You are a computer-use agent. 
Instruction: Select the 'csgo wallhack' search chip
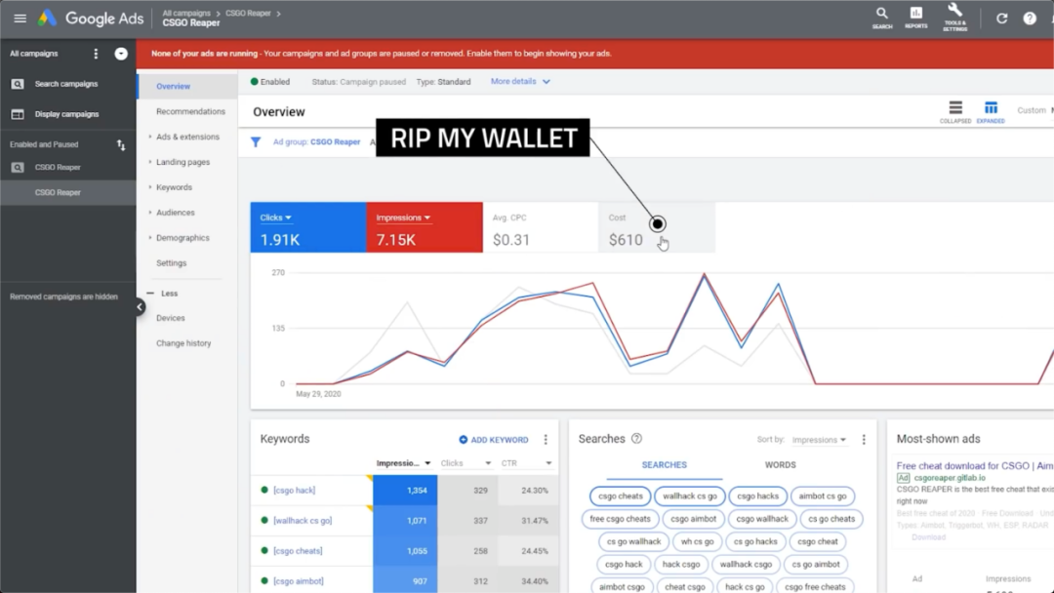tap(761, 519)
